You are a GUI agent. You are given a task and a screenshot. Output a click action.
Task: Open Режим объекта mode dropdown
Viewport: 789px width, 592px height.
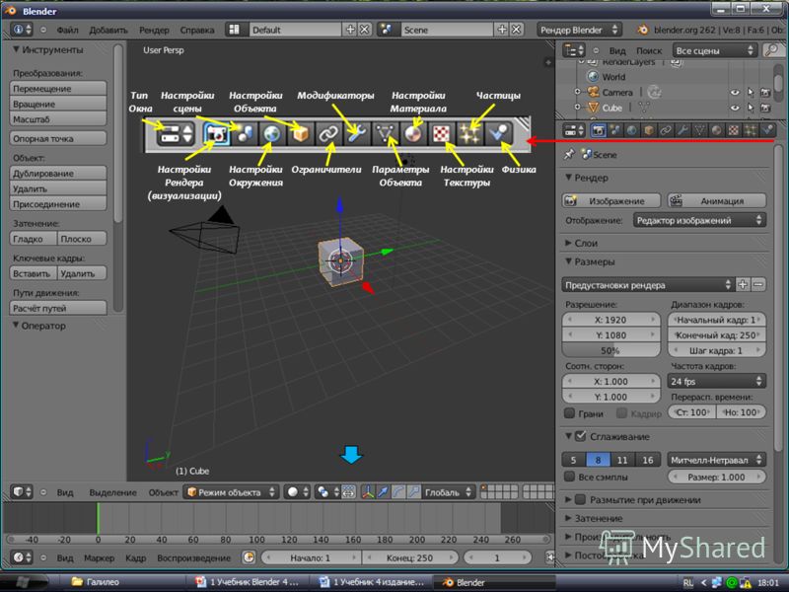point(231,491)
